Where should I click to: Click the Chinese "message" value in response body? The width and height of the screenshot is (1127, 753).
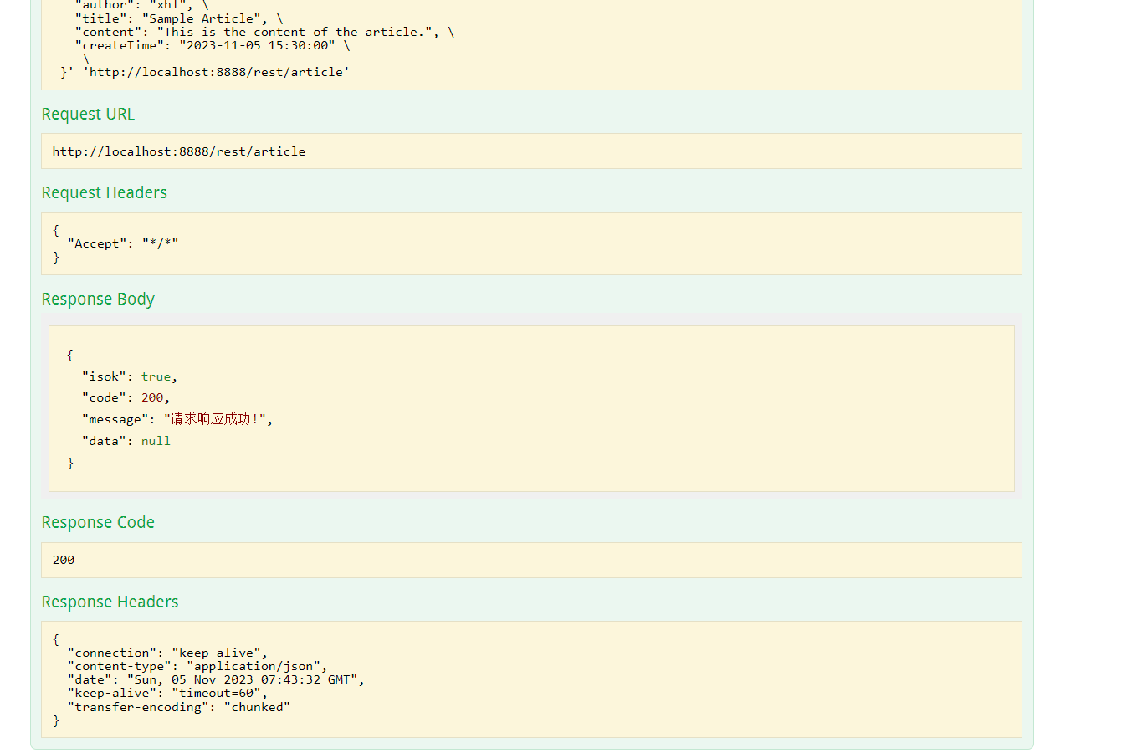pyautogui.click(x=218, y=419)
